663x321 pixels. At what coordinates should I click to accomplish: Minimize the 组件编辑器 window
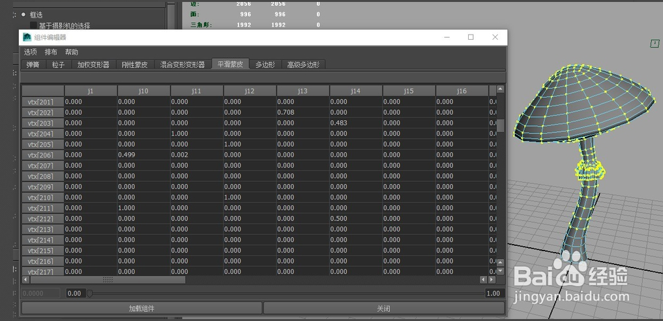[x=447, y=37]
